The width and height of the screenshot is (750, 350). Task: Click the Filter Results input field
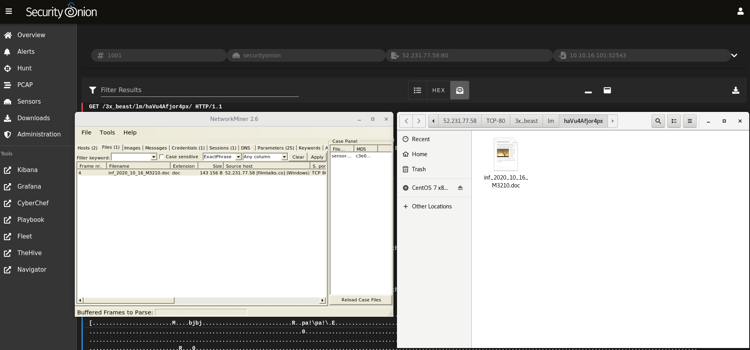coord(199,90)
